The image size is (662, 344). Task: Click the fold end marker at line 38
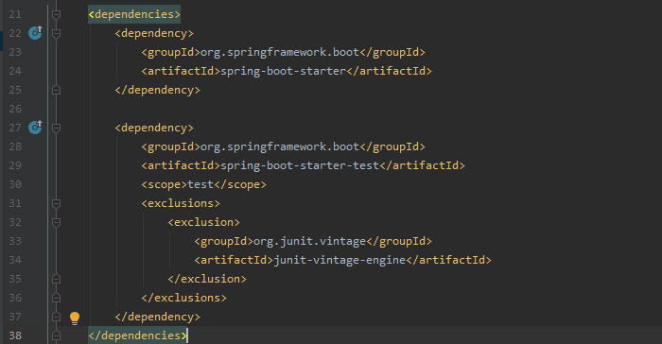(56, 335)
